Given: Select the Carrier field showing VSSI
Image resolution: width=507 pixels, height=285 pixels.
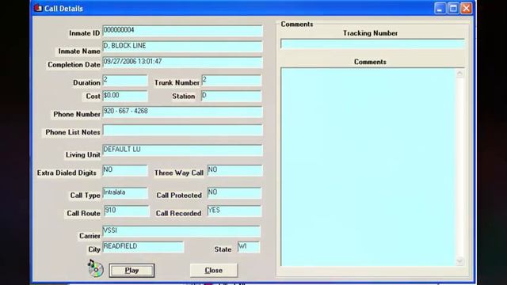Looking at the screenshot, I should point(181,231).
